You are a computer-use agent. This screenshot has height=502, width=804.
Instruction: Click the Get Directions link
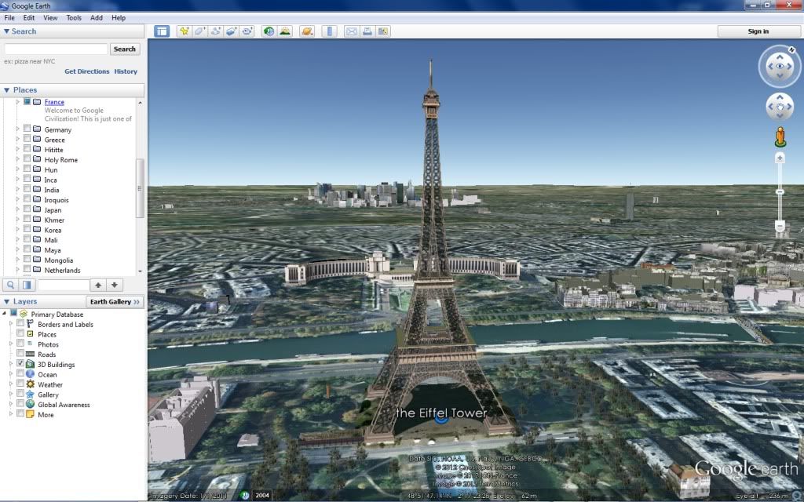pyautogui.click(x=86, y=71)
